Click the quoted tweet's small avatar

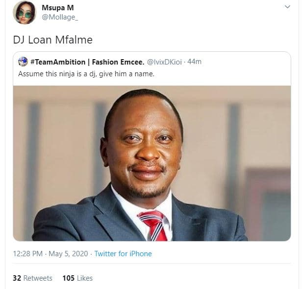pos(23,62)
